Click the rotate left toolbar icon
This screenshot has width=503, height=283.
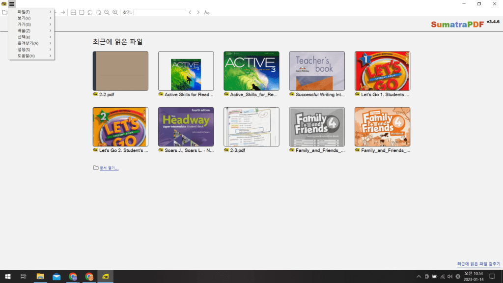(90, 12)
